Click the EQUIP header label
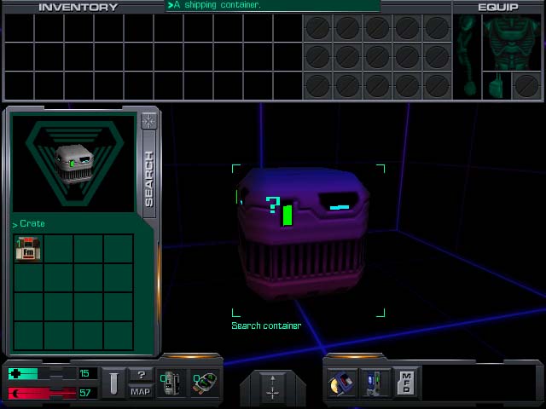Viewport: 546px width, 409px height. [x=498, y=8]
